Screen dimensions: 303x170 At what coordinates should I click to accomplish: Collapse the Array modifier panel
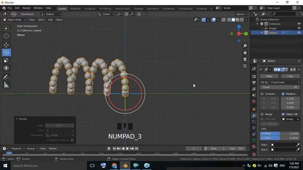tap(261, 69)
